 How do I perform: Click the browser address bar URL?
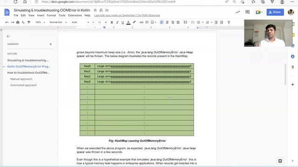coord(108,2)
